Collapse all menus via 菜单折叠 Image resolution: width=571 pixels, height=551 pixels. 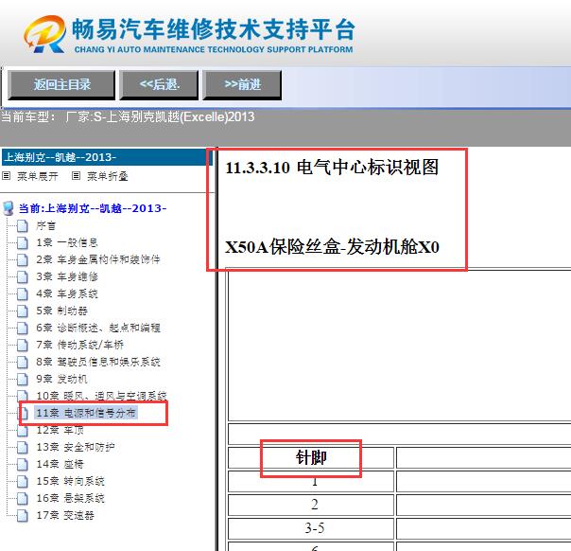coord(108,176)
